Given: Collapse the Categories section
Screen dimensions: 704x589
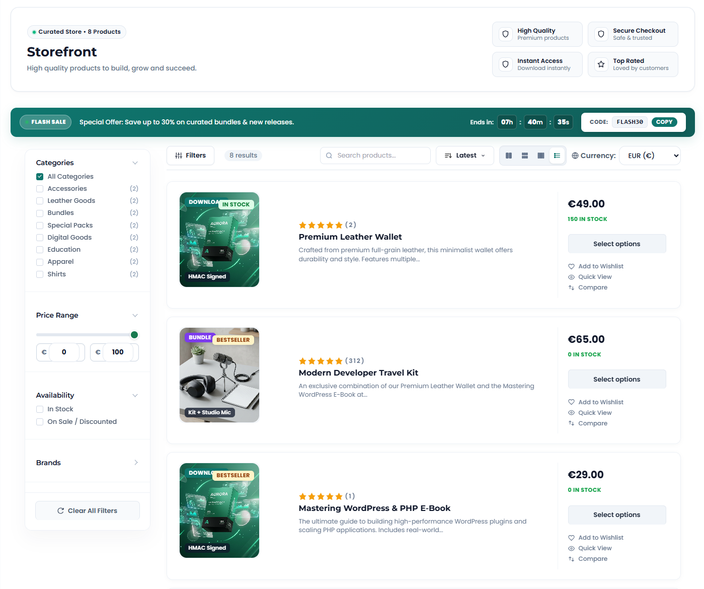Looking at the screenshot, I should tap(135, 163).
